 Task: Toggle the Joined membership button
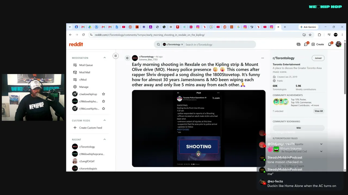(318, 58)
